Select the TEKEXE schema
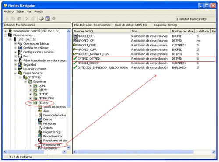The height and width of the screenshot is (162, 219). 43,94
